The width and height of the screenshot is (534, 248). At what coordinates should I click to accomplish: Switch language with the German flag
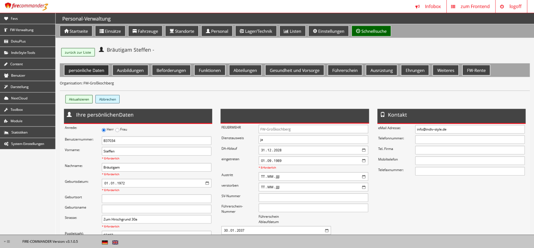point(105,242)
